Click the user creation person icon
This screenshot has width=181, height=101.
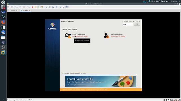point(107,35)
